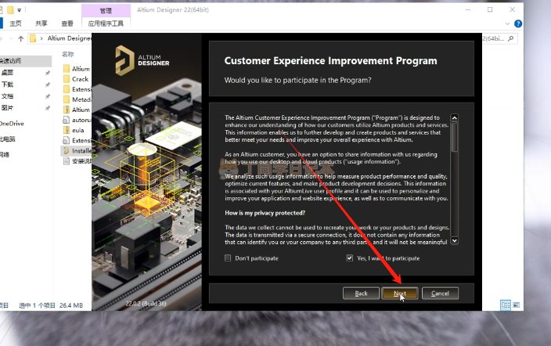551x346 pixels.
Task: Click the scroll up arrow of program text
Action: [454, 117]
